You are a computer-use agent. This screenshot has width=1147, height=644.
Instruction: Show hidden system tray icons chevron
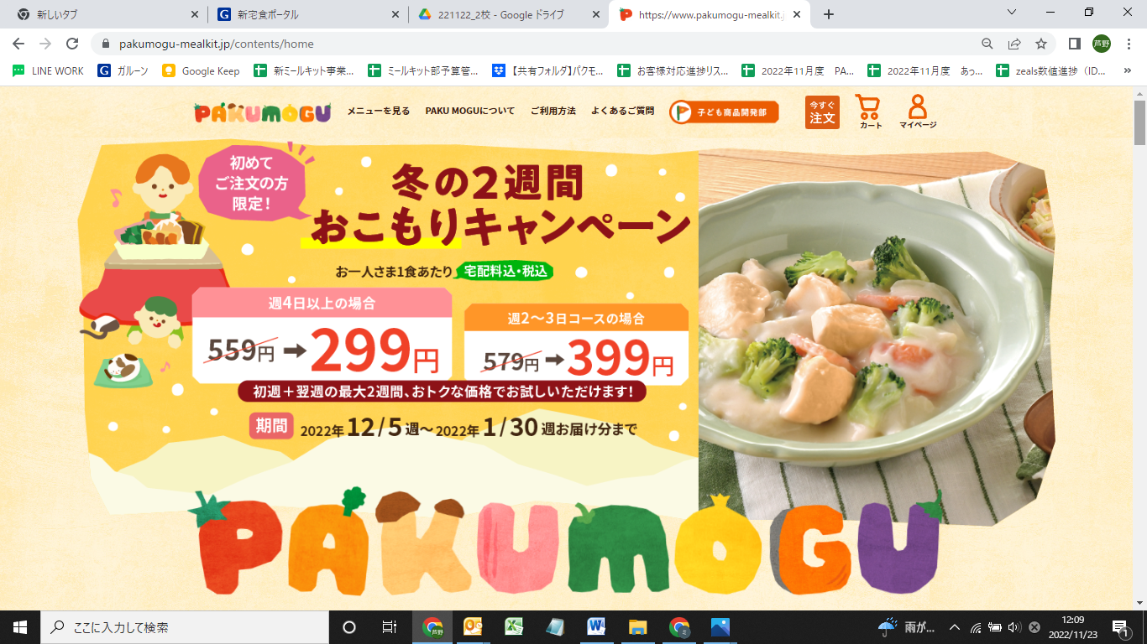(955, 627)
